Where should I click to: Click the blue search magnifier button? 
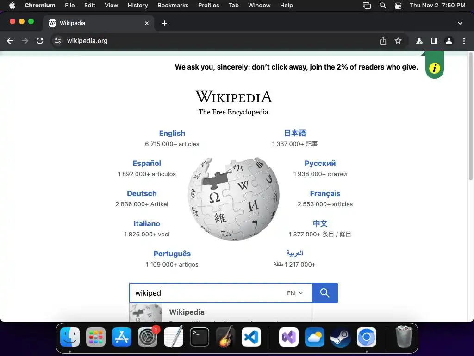pyautogui.click(x=324, y=293)
